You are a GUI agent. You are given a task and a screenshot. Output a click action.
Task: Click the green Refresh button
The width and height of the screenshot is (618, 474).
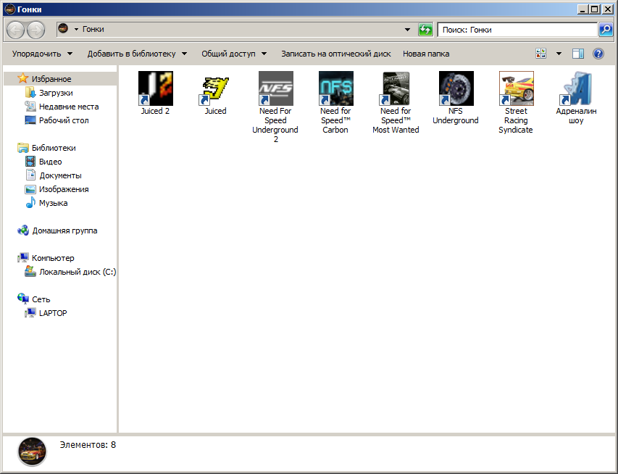pos(425,30)
